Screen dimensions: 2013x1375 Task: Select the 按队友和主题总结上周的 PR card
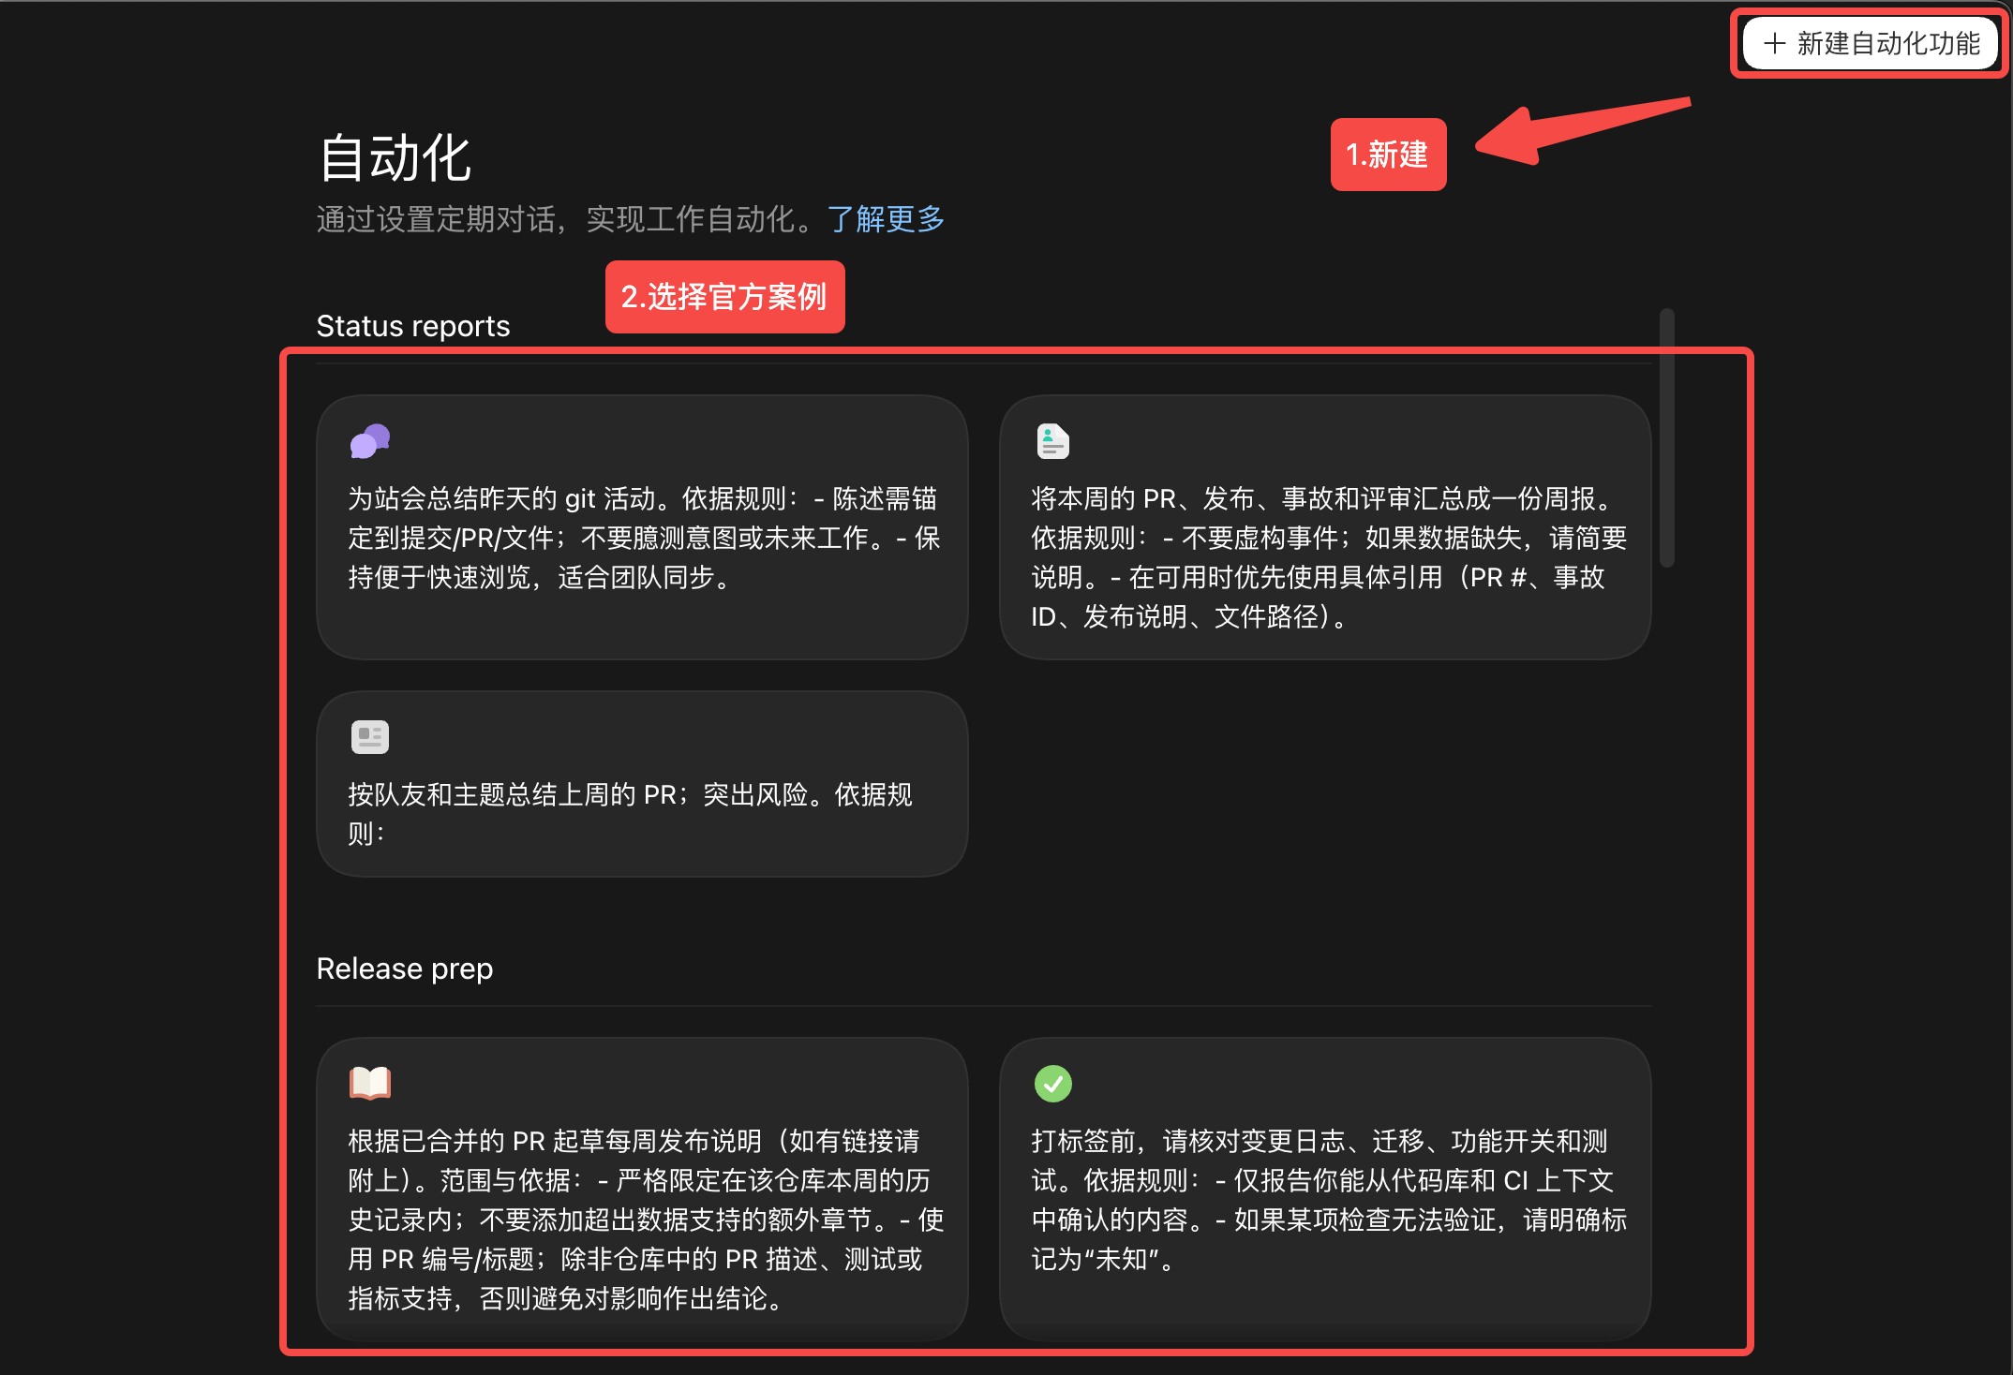click(x=642, y=784)
